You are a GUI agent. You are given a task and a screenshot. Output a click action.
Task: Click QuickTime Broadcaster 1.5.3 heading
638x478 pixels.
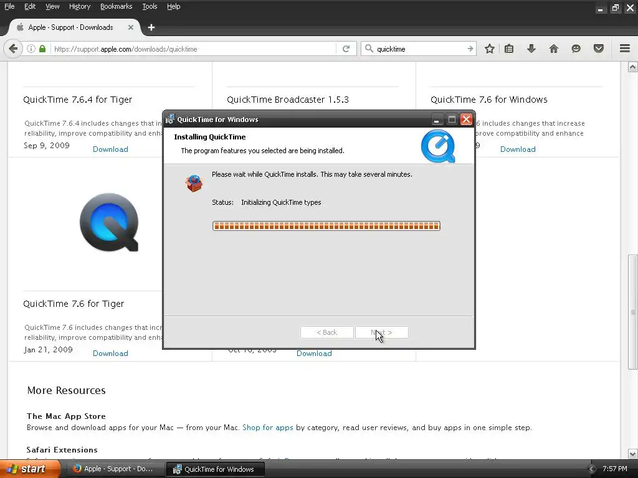click(288, 100)
